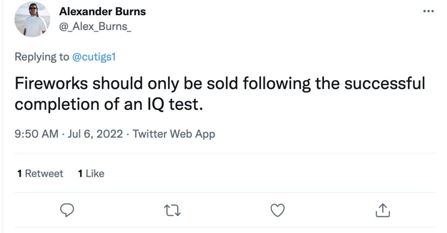Viewport: 447px width, 233px height.
Task: Click the @_Alex_Burns_ handle
Action: click(x=96, y=27)
